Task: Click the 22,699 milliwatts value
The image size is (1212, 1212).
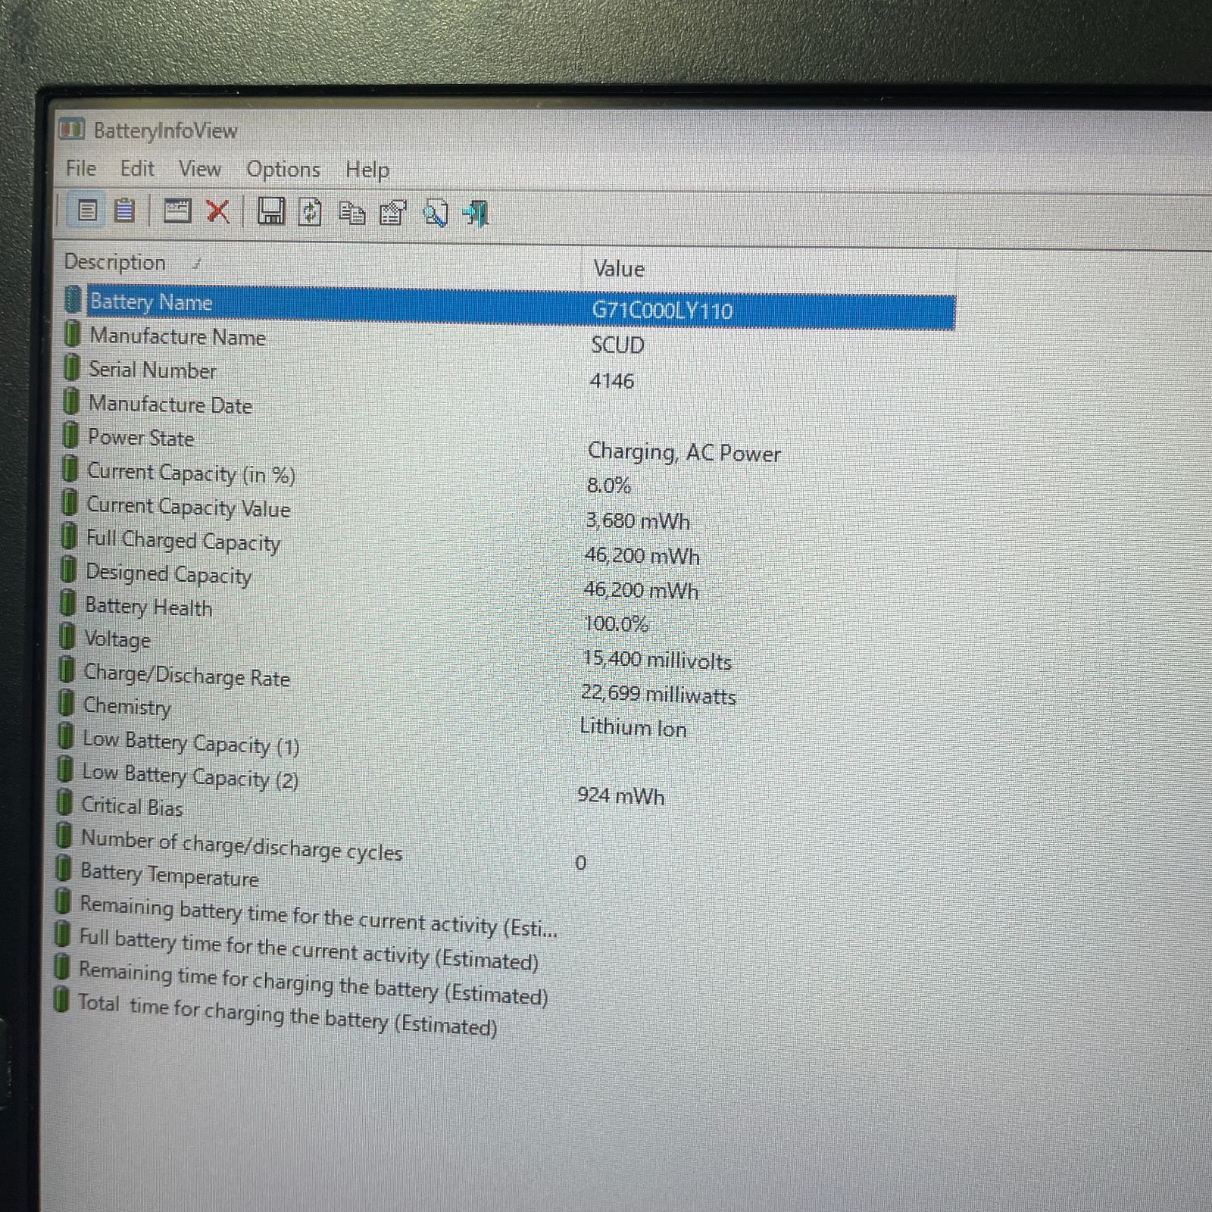Action: (x=658, y=694)
